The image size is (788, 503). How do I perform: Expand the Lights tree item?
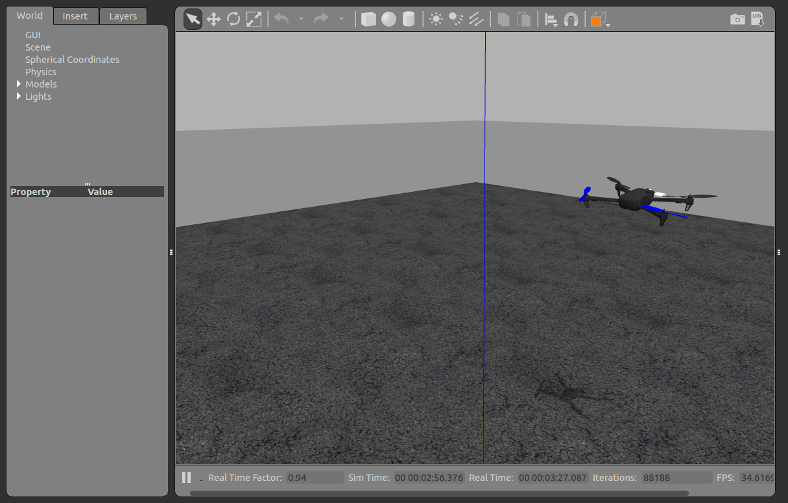coord(19,97)
